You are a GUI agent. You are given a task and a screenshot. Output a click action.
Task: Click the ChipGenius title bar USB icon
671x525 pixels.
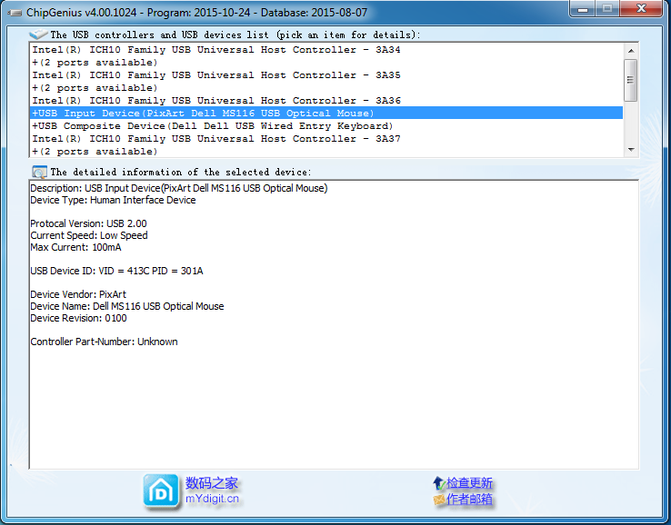point(15,13)
